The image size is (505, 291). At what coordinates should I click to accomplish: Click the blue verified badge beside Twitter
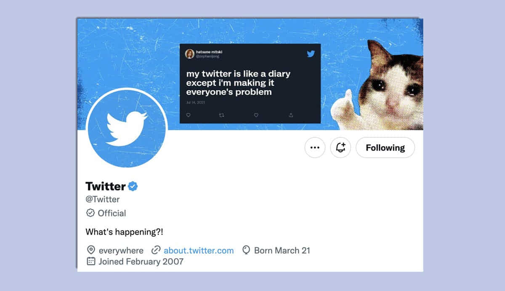tap(133, 186)
